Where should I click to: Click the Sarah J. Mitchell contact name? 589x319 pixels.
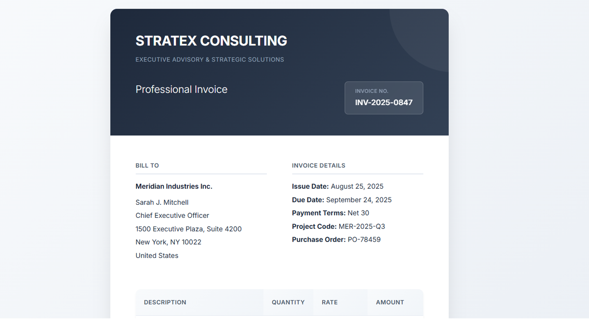[162, 202]
